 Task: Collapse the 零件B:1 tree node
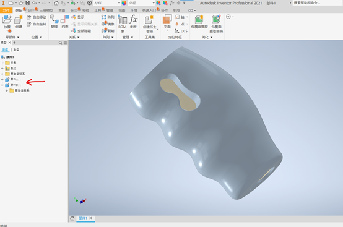[x=2, y=85]
